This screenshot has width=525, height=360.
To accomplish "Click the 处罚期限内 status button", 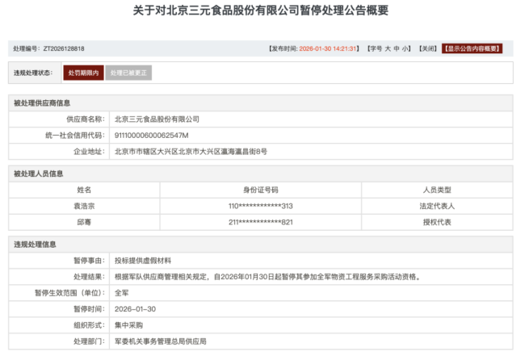I will [83, 73].
